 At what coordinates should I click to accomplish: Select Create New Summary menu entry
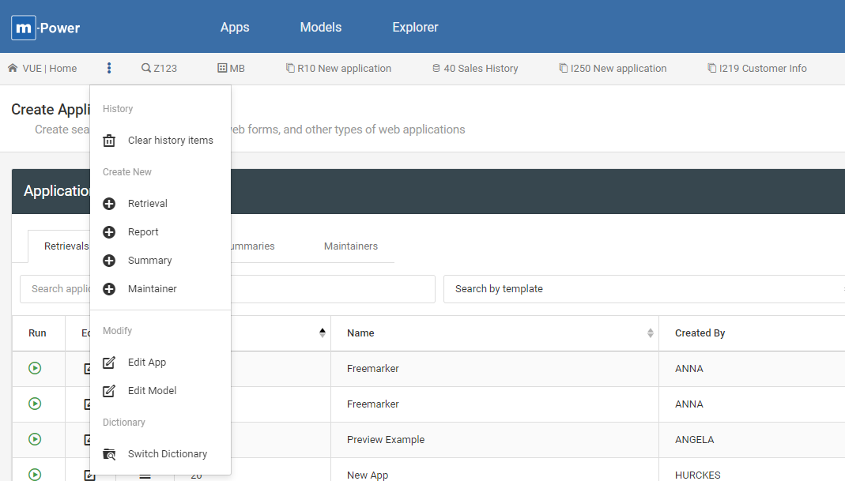pos(149,261)
